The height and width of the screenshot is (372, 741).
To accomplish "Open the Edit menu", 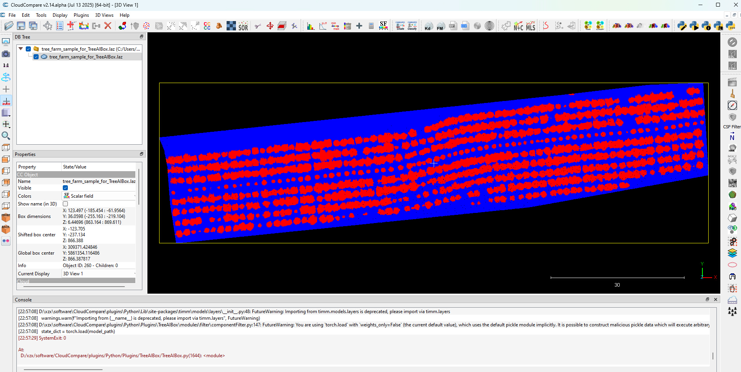I will click(26, 15).
